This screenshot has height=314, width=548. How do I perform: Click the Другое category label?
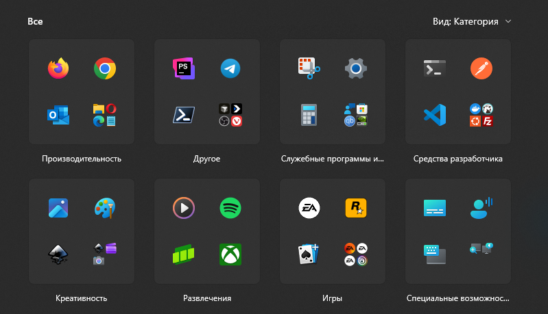207,159
